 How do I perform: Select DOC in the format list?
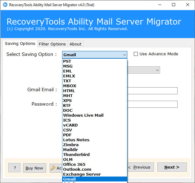(95, 110)
